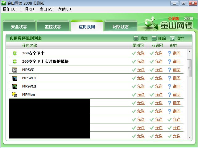Click the scrollbar down arrow
The width and height of the screenshot is (198, 148).
tap(189, 137)
